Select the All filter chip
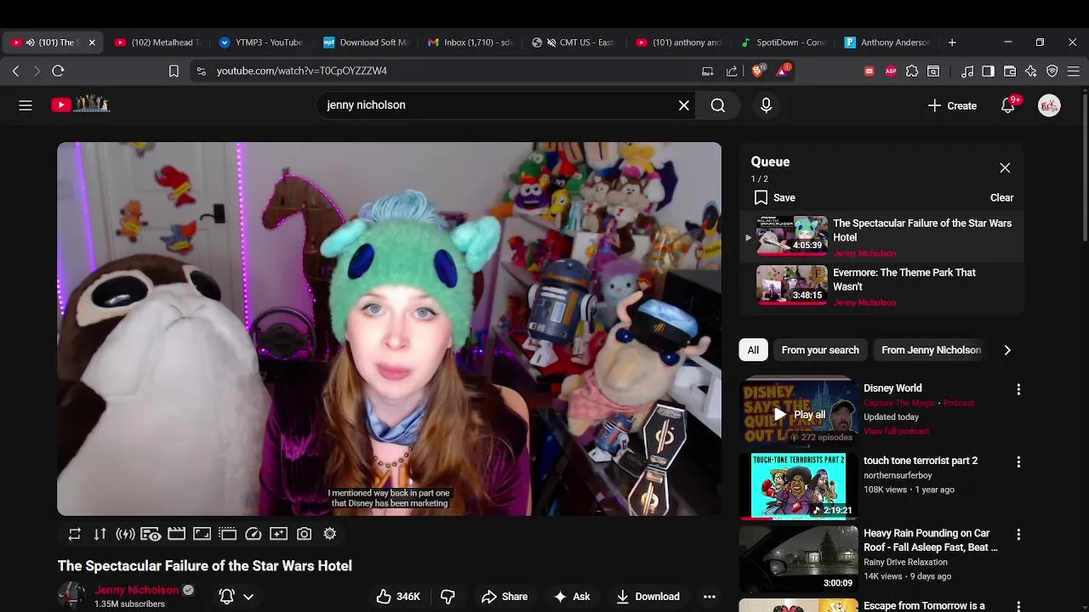Viewport: 1089px width, 612px height. tap(753, 350)
